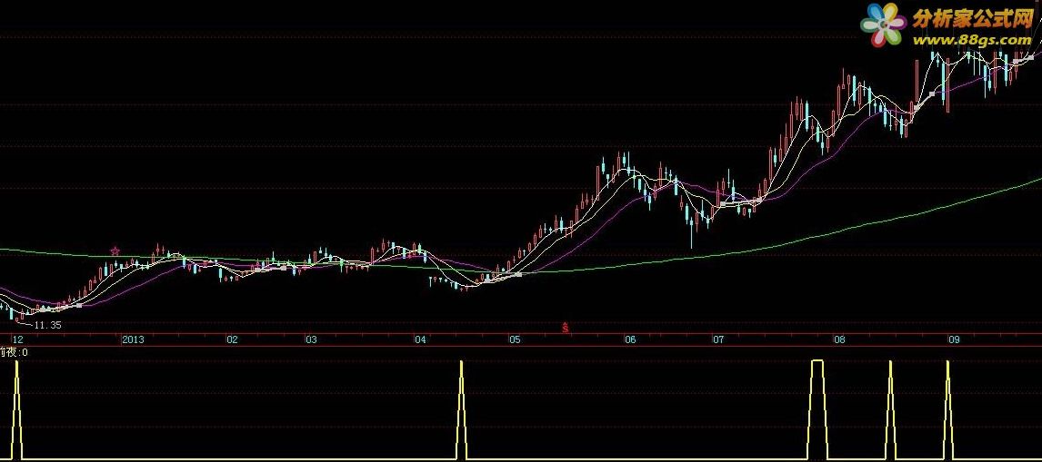The height and width of the screenshot is (462, 1042).
Task: Select the 04 month label on the time axis
Action: pos(420,339)
